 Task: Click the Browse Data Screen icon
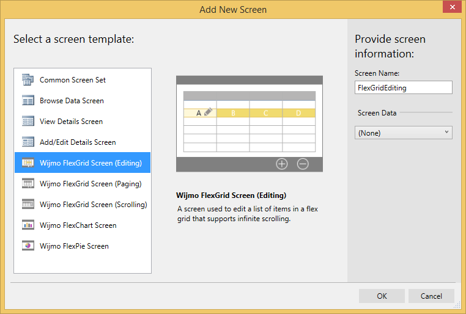[28, 100]
